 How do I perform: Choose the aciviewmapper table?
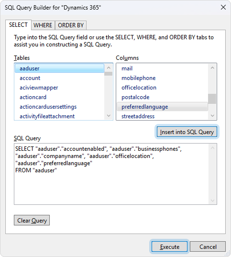click(59, 88)
